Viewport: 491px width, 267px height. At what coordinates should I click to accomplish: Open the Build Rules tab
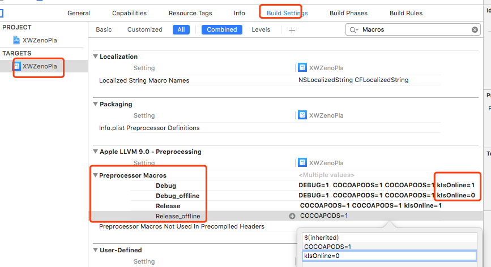tap(406, 13)
